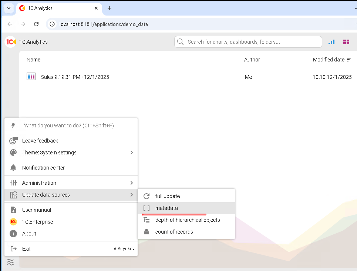Expand the Theme: System settings submenu

[x=131, y=153]
